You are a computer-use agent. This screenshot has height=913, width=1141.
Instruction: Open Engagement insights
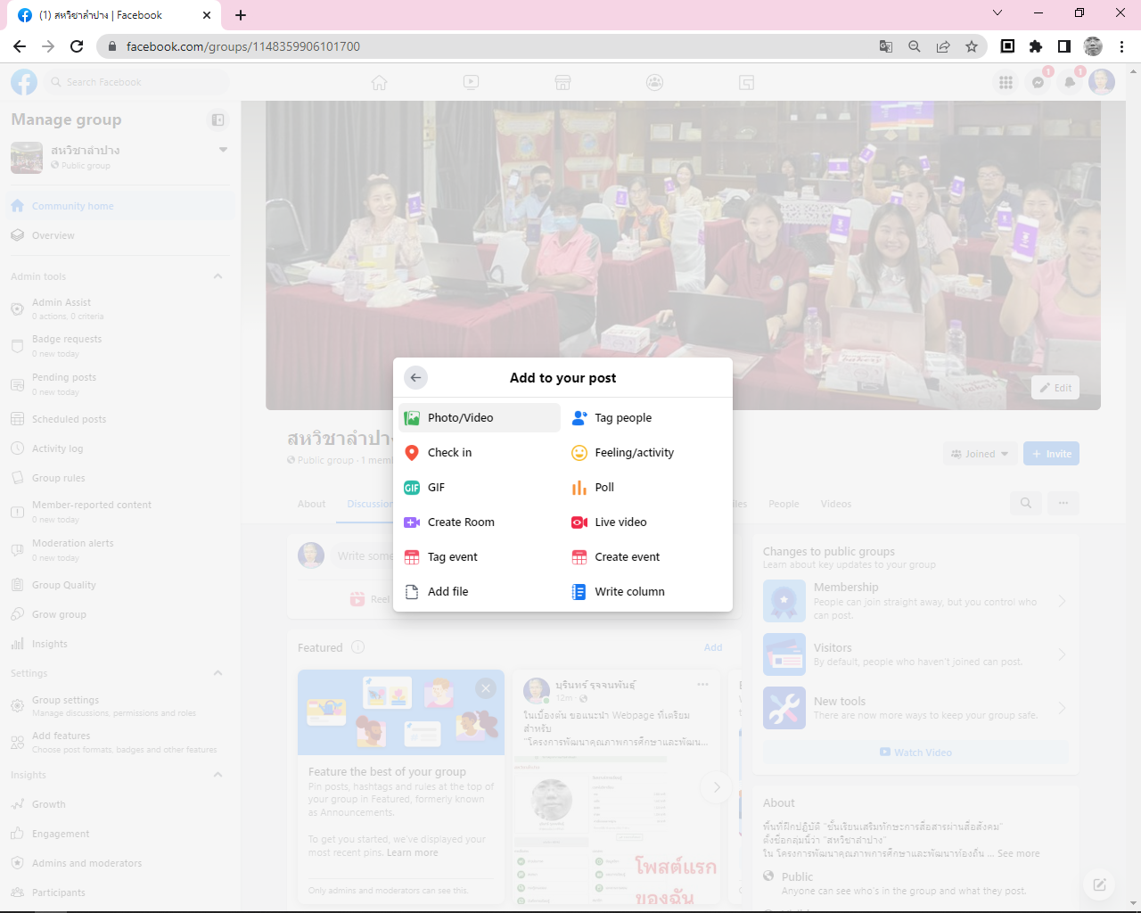[x=120, y=834]
